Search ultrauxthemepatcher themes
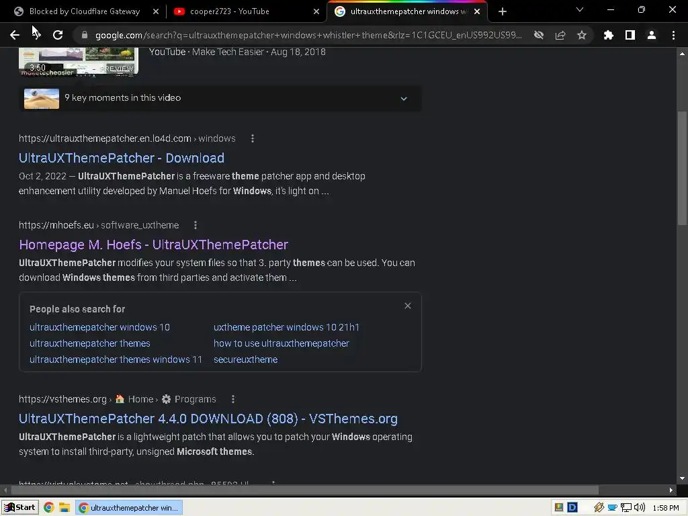The width and height of the screenshot is (688, 516). coord(90,343)
